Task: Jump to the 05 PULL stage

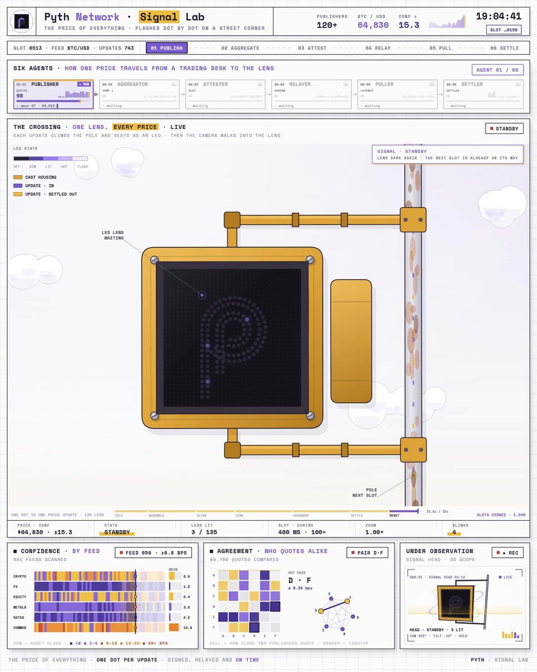Action: 440,48
